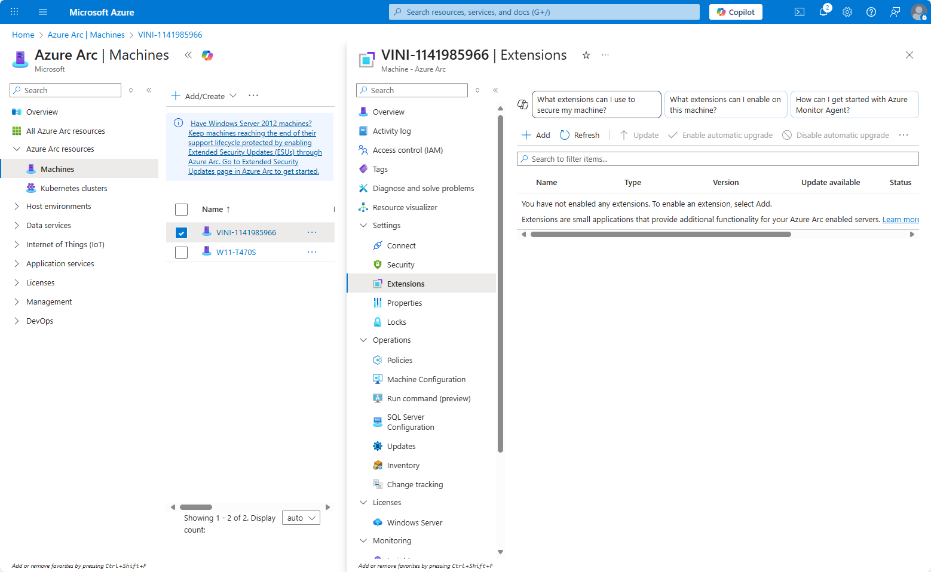The width and height of the screenshot is (931, 572).
Task: Click the Learn more link
Action: coord(900,220)
